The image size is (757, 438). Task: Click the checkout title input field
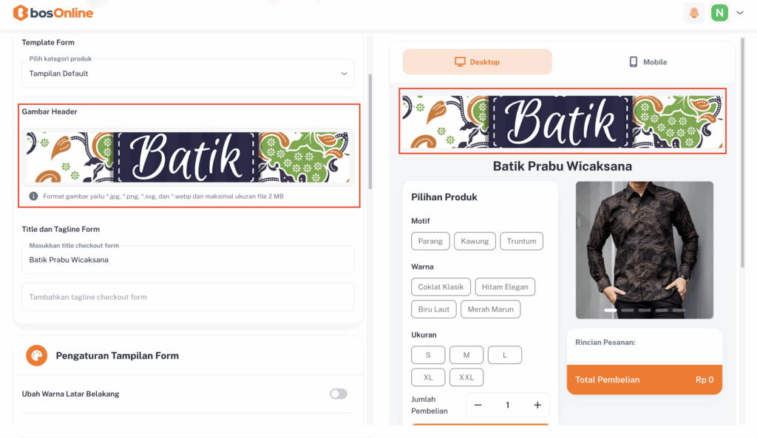(x=188, y=260)
